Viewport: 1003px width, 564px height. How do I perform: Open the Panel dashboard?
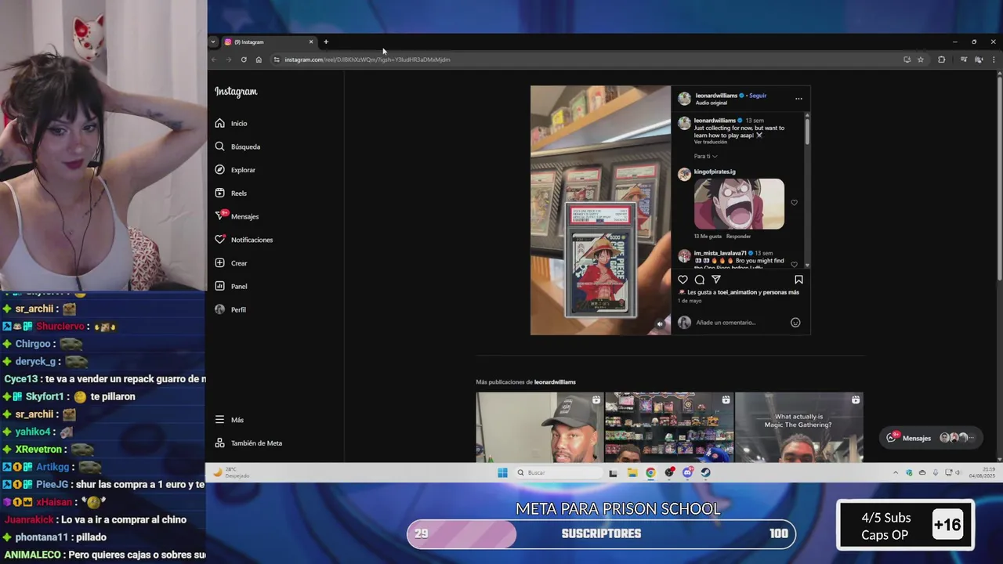pos(232,286)
